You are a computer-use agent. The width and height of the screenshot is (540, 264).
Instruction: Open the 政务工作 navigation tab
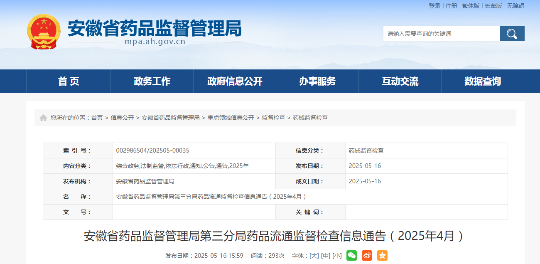pyautogui.click(x=152, y=81)
